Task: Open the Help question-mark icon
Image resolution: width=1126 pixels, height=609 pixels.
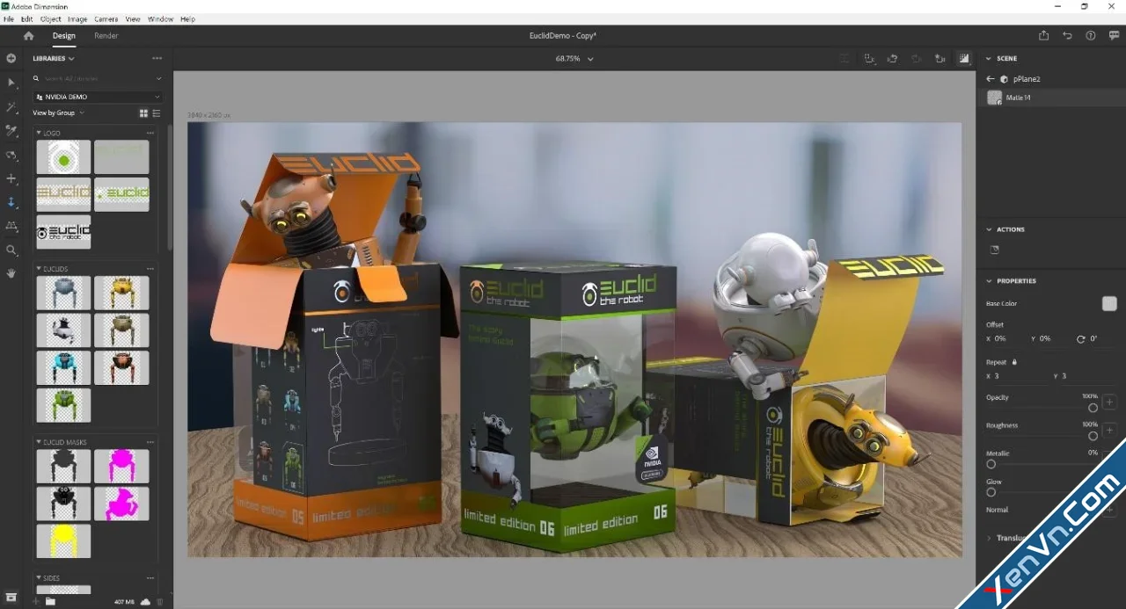Action: [x=1091, y=36]
